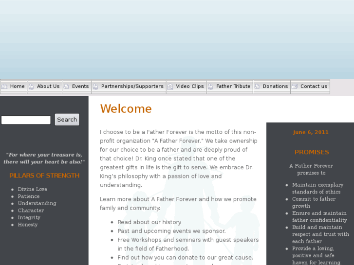The width and height of the screenshot is (354, 265).
Task: Click 'Past and upcoming events we sponsor'
Action: pos(171,231)
